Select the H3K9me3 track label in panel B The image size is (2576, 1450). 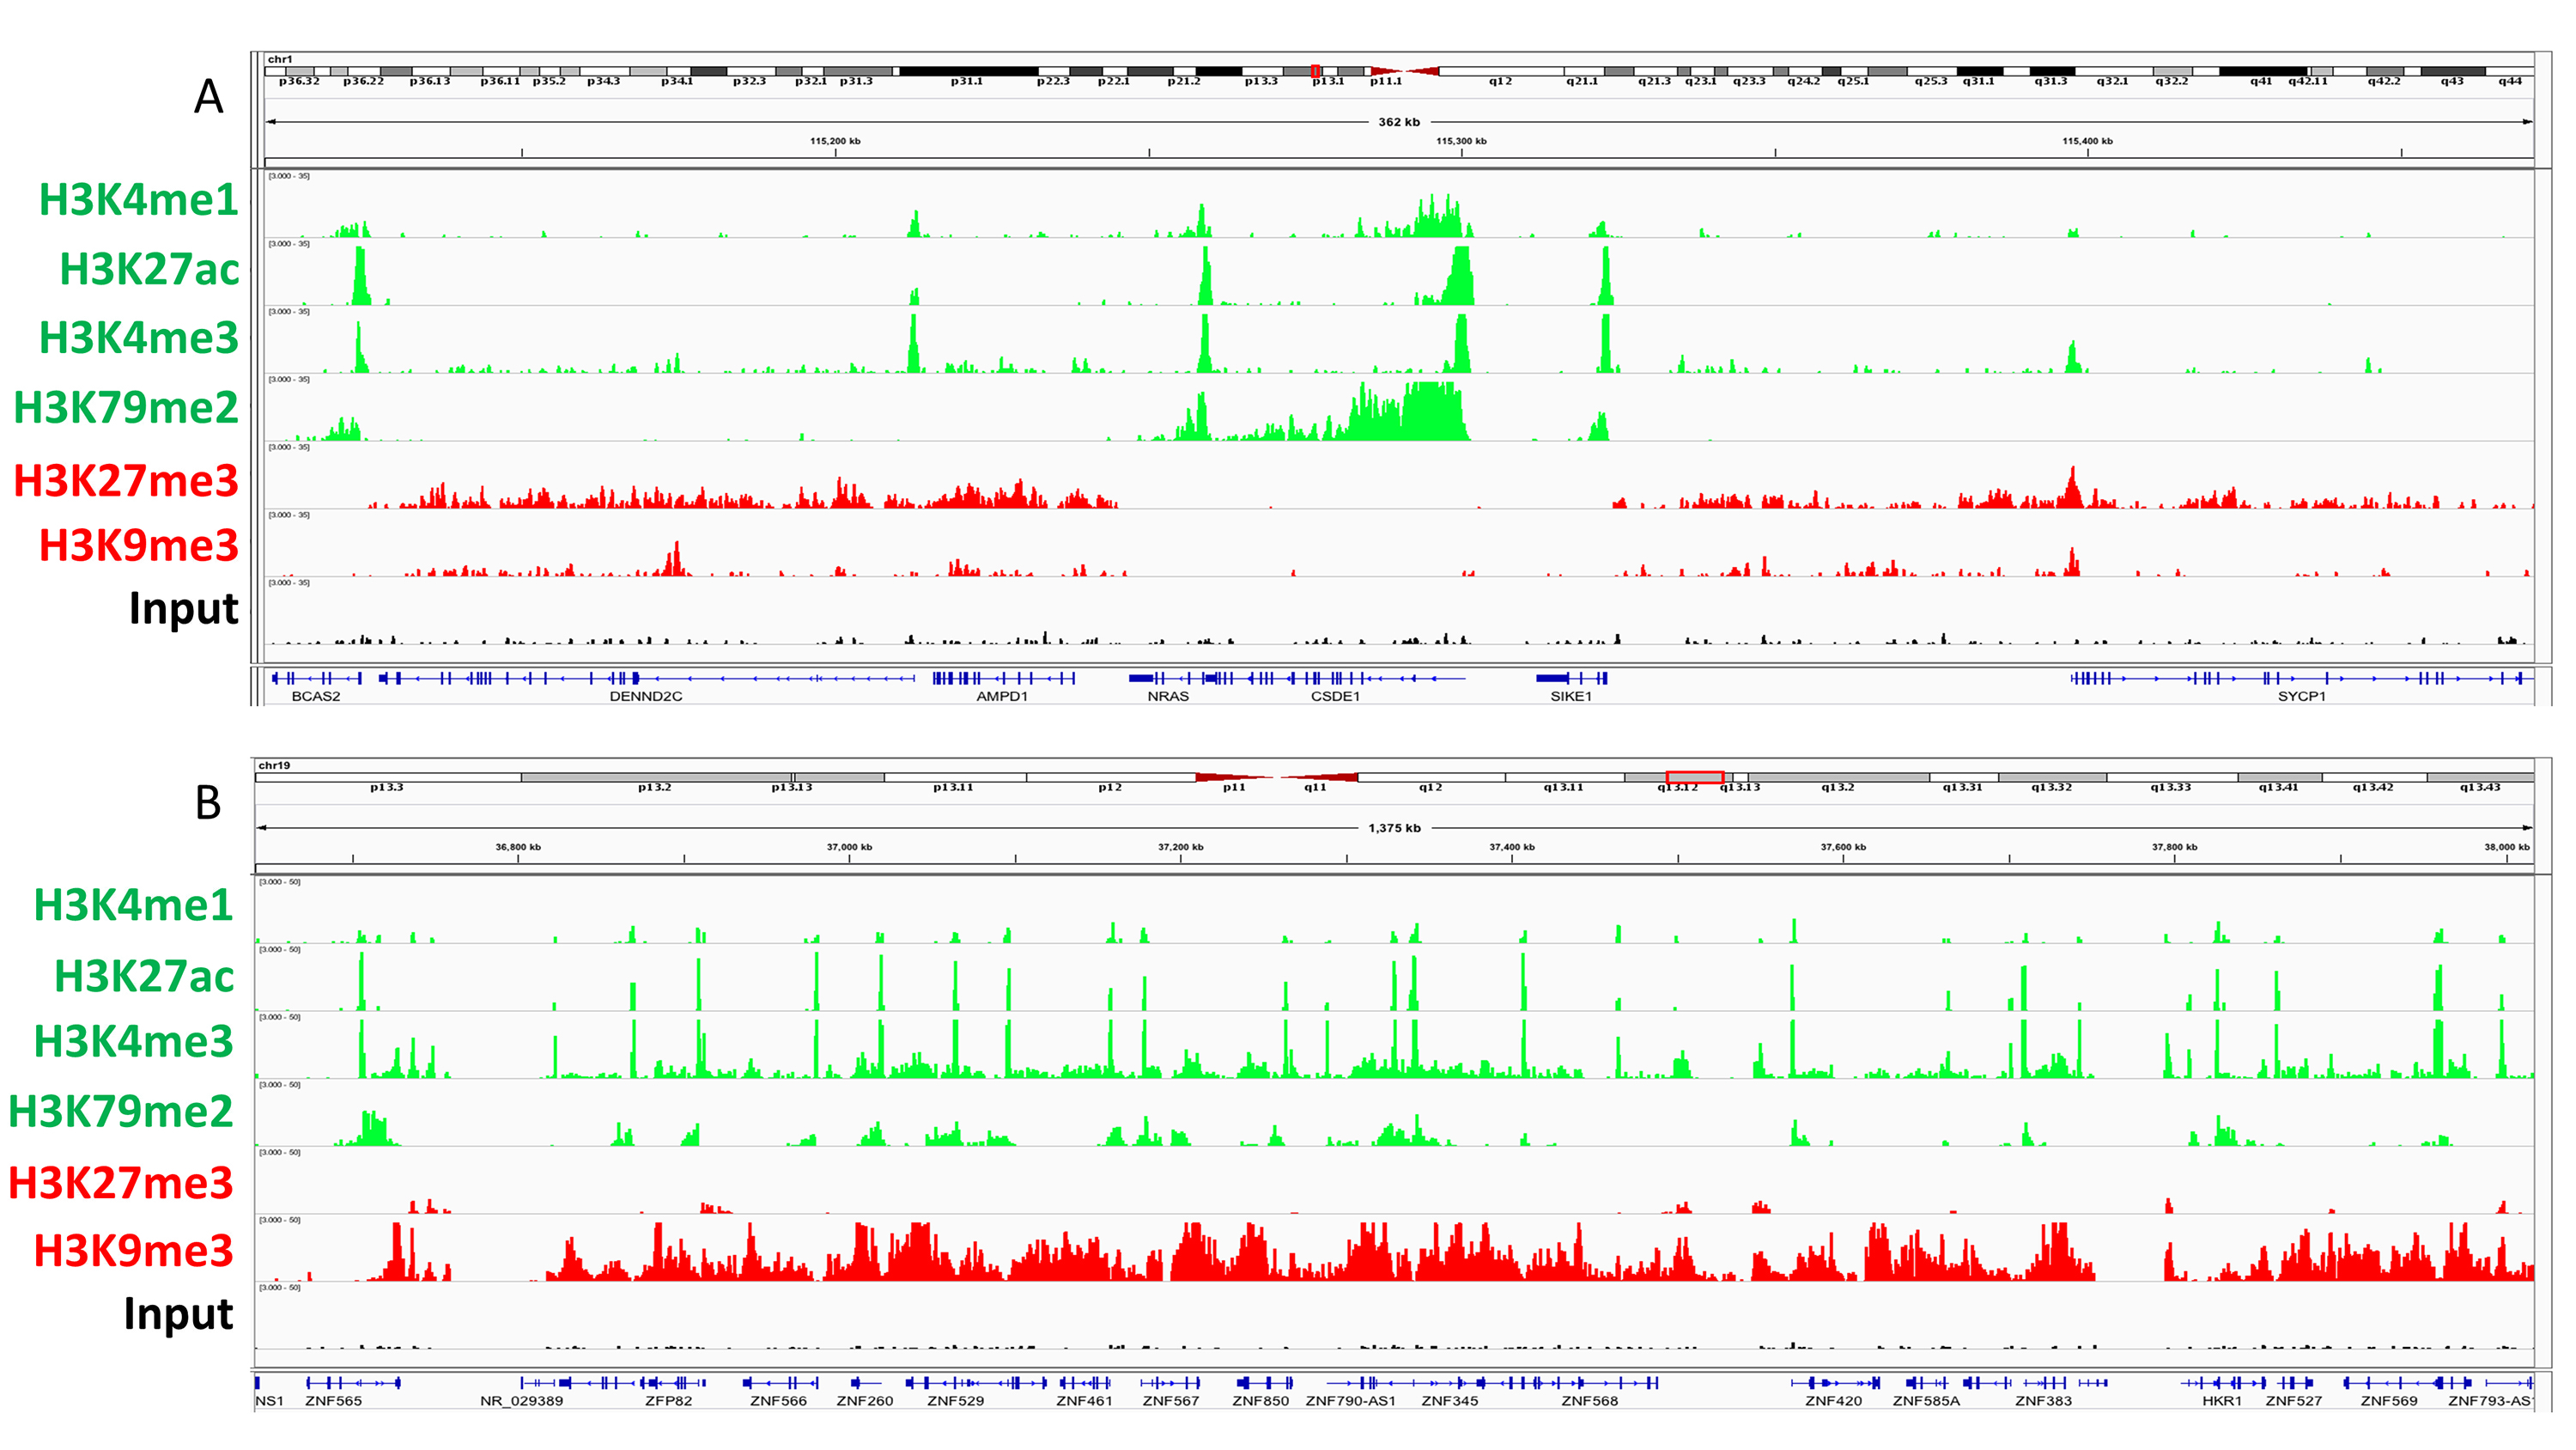[134, 1251]
